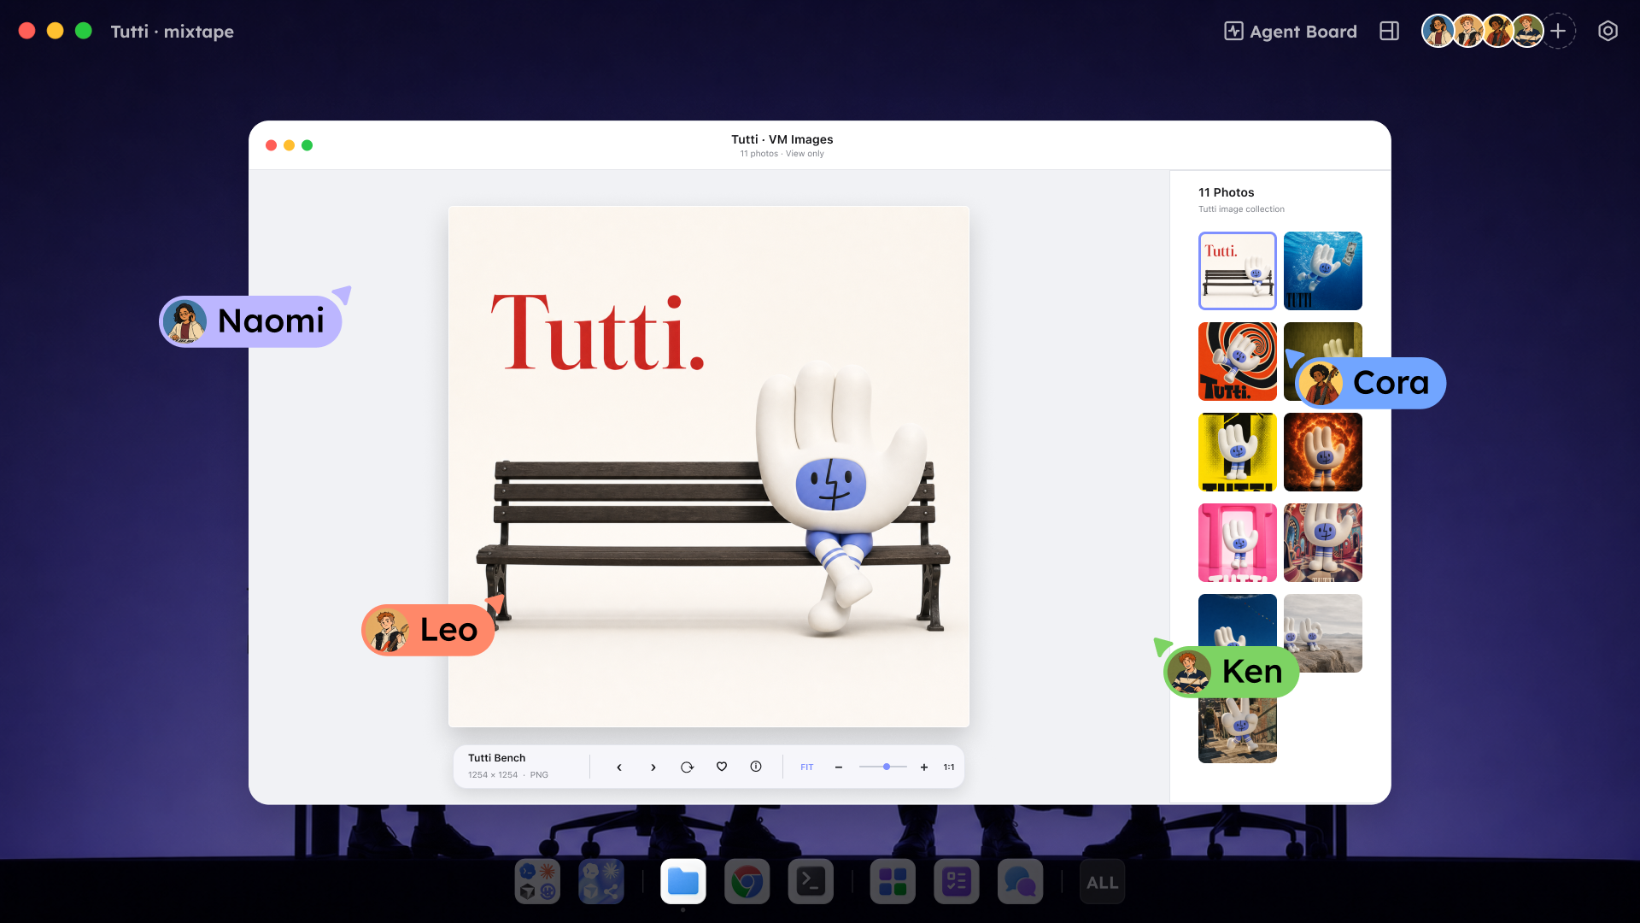This screenshot has width=1640, height=923.
Task: Go to the previous photo arrow
Action: [619, 767]
